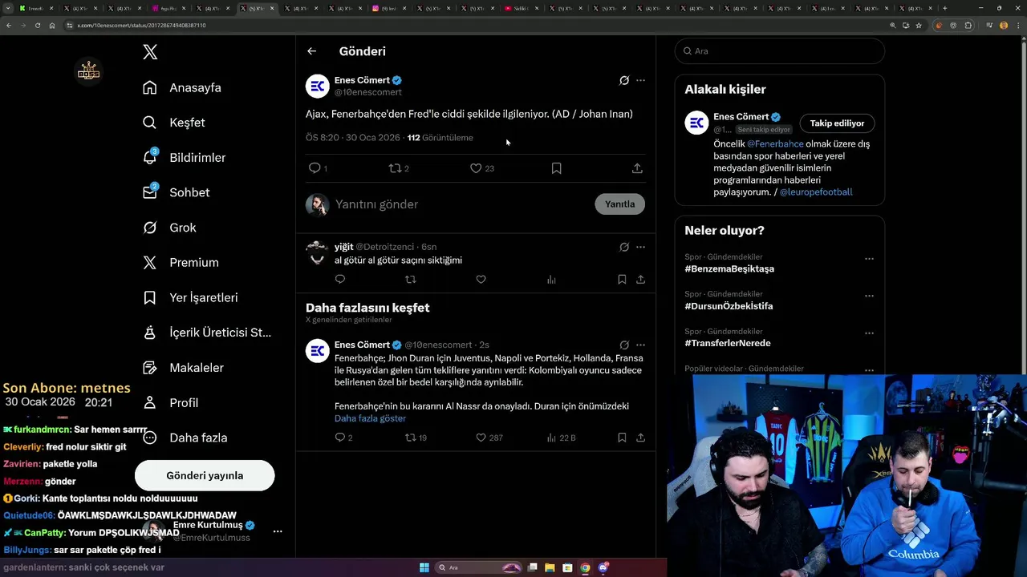
Task: Open options for #DursunÖzbekİstifa trend
Action: tap(869, 296)
